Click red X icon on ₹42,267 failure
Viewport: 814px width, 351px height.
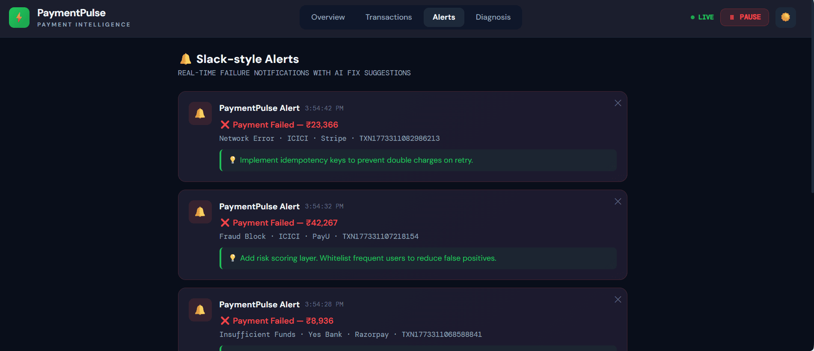click(x=225, y=223)
